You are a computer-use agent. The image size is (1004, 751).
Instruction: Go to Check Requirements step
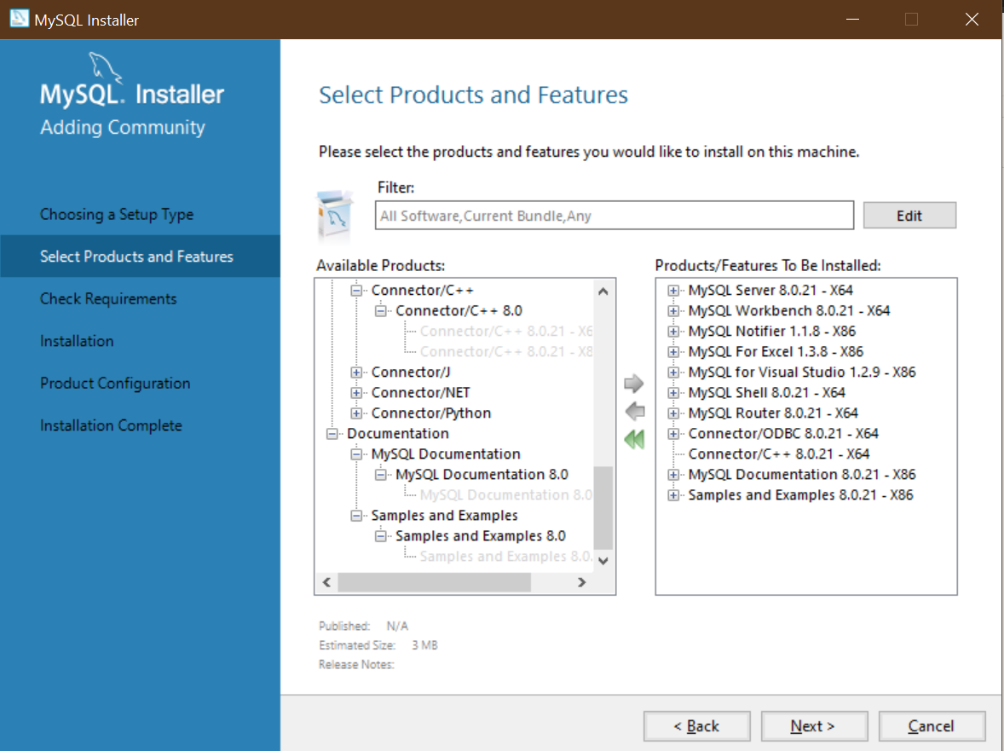(x=108, y=299)
